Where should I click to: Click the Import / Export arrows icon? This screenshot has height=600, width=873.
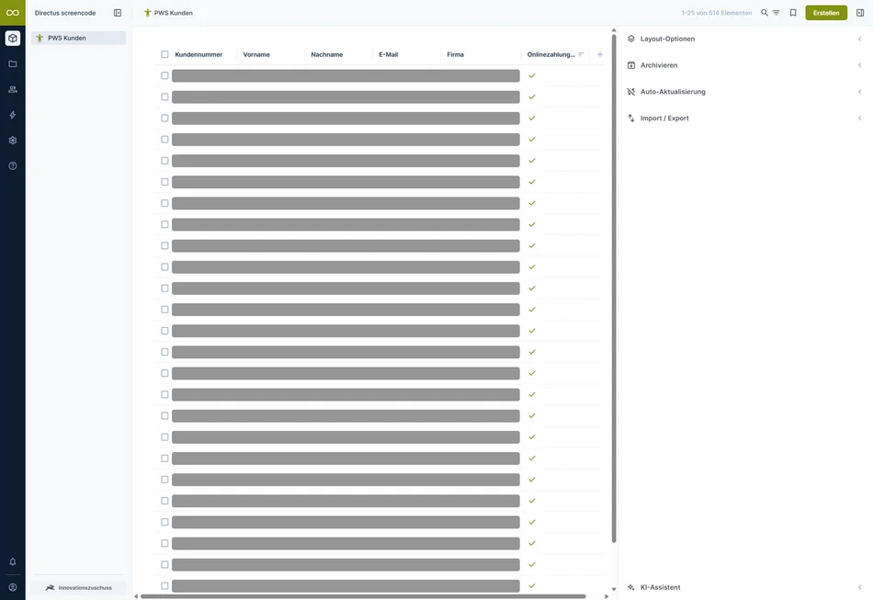coord(631,118)
